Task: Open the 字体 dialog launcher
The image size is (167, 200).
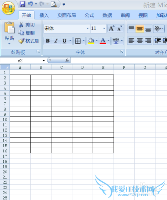Action: point(122,52)
